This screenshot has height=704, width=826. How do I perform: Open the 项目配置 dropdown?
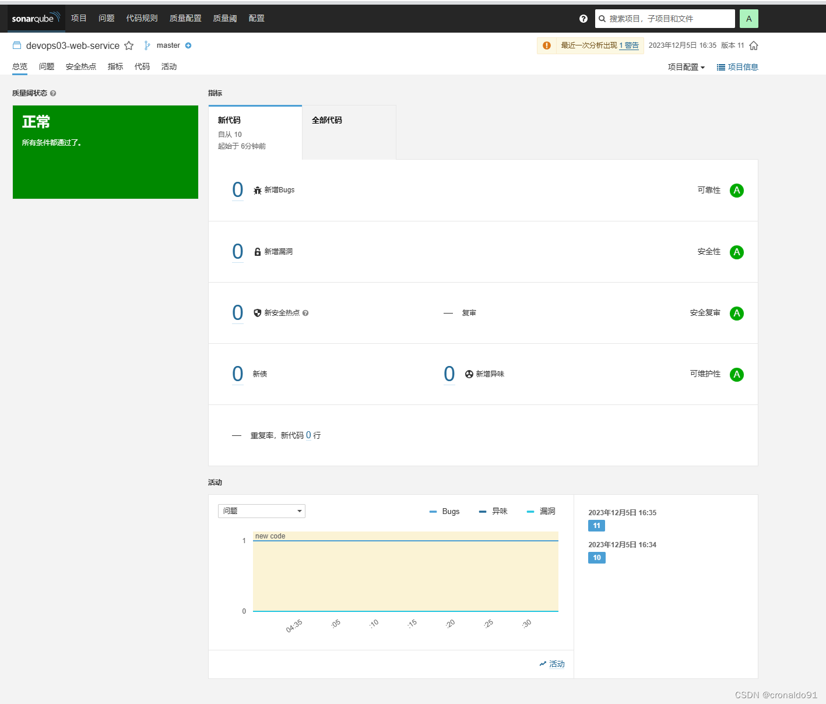686,67
